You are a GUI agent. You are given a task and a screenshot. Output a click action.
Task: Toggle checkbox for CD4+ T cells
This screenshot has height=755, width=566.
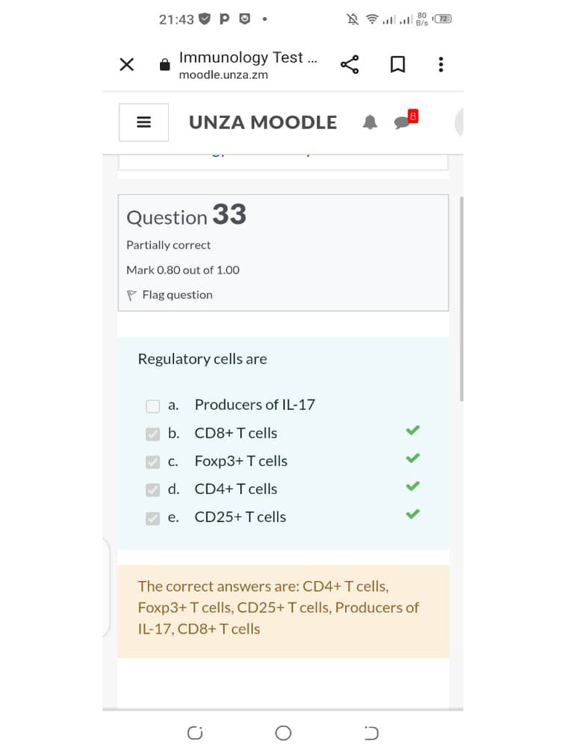[153, 490]
